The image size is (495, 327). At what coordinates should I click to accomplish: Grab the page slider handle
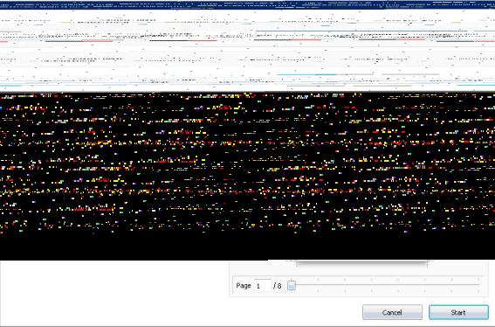pos(292,286)
